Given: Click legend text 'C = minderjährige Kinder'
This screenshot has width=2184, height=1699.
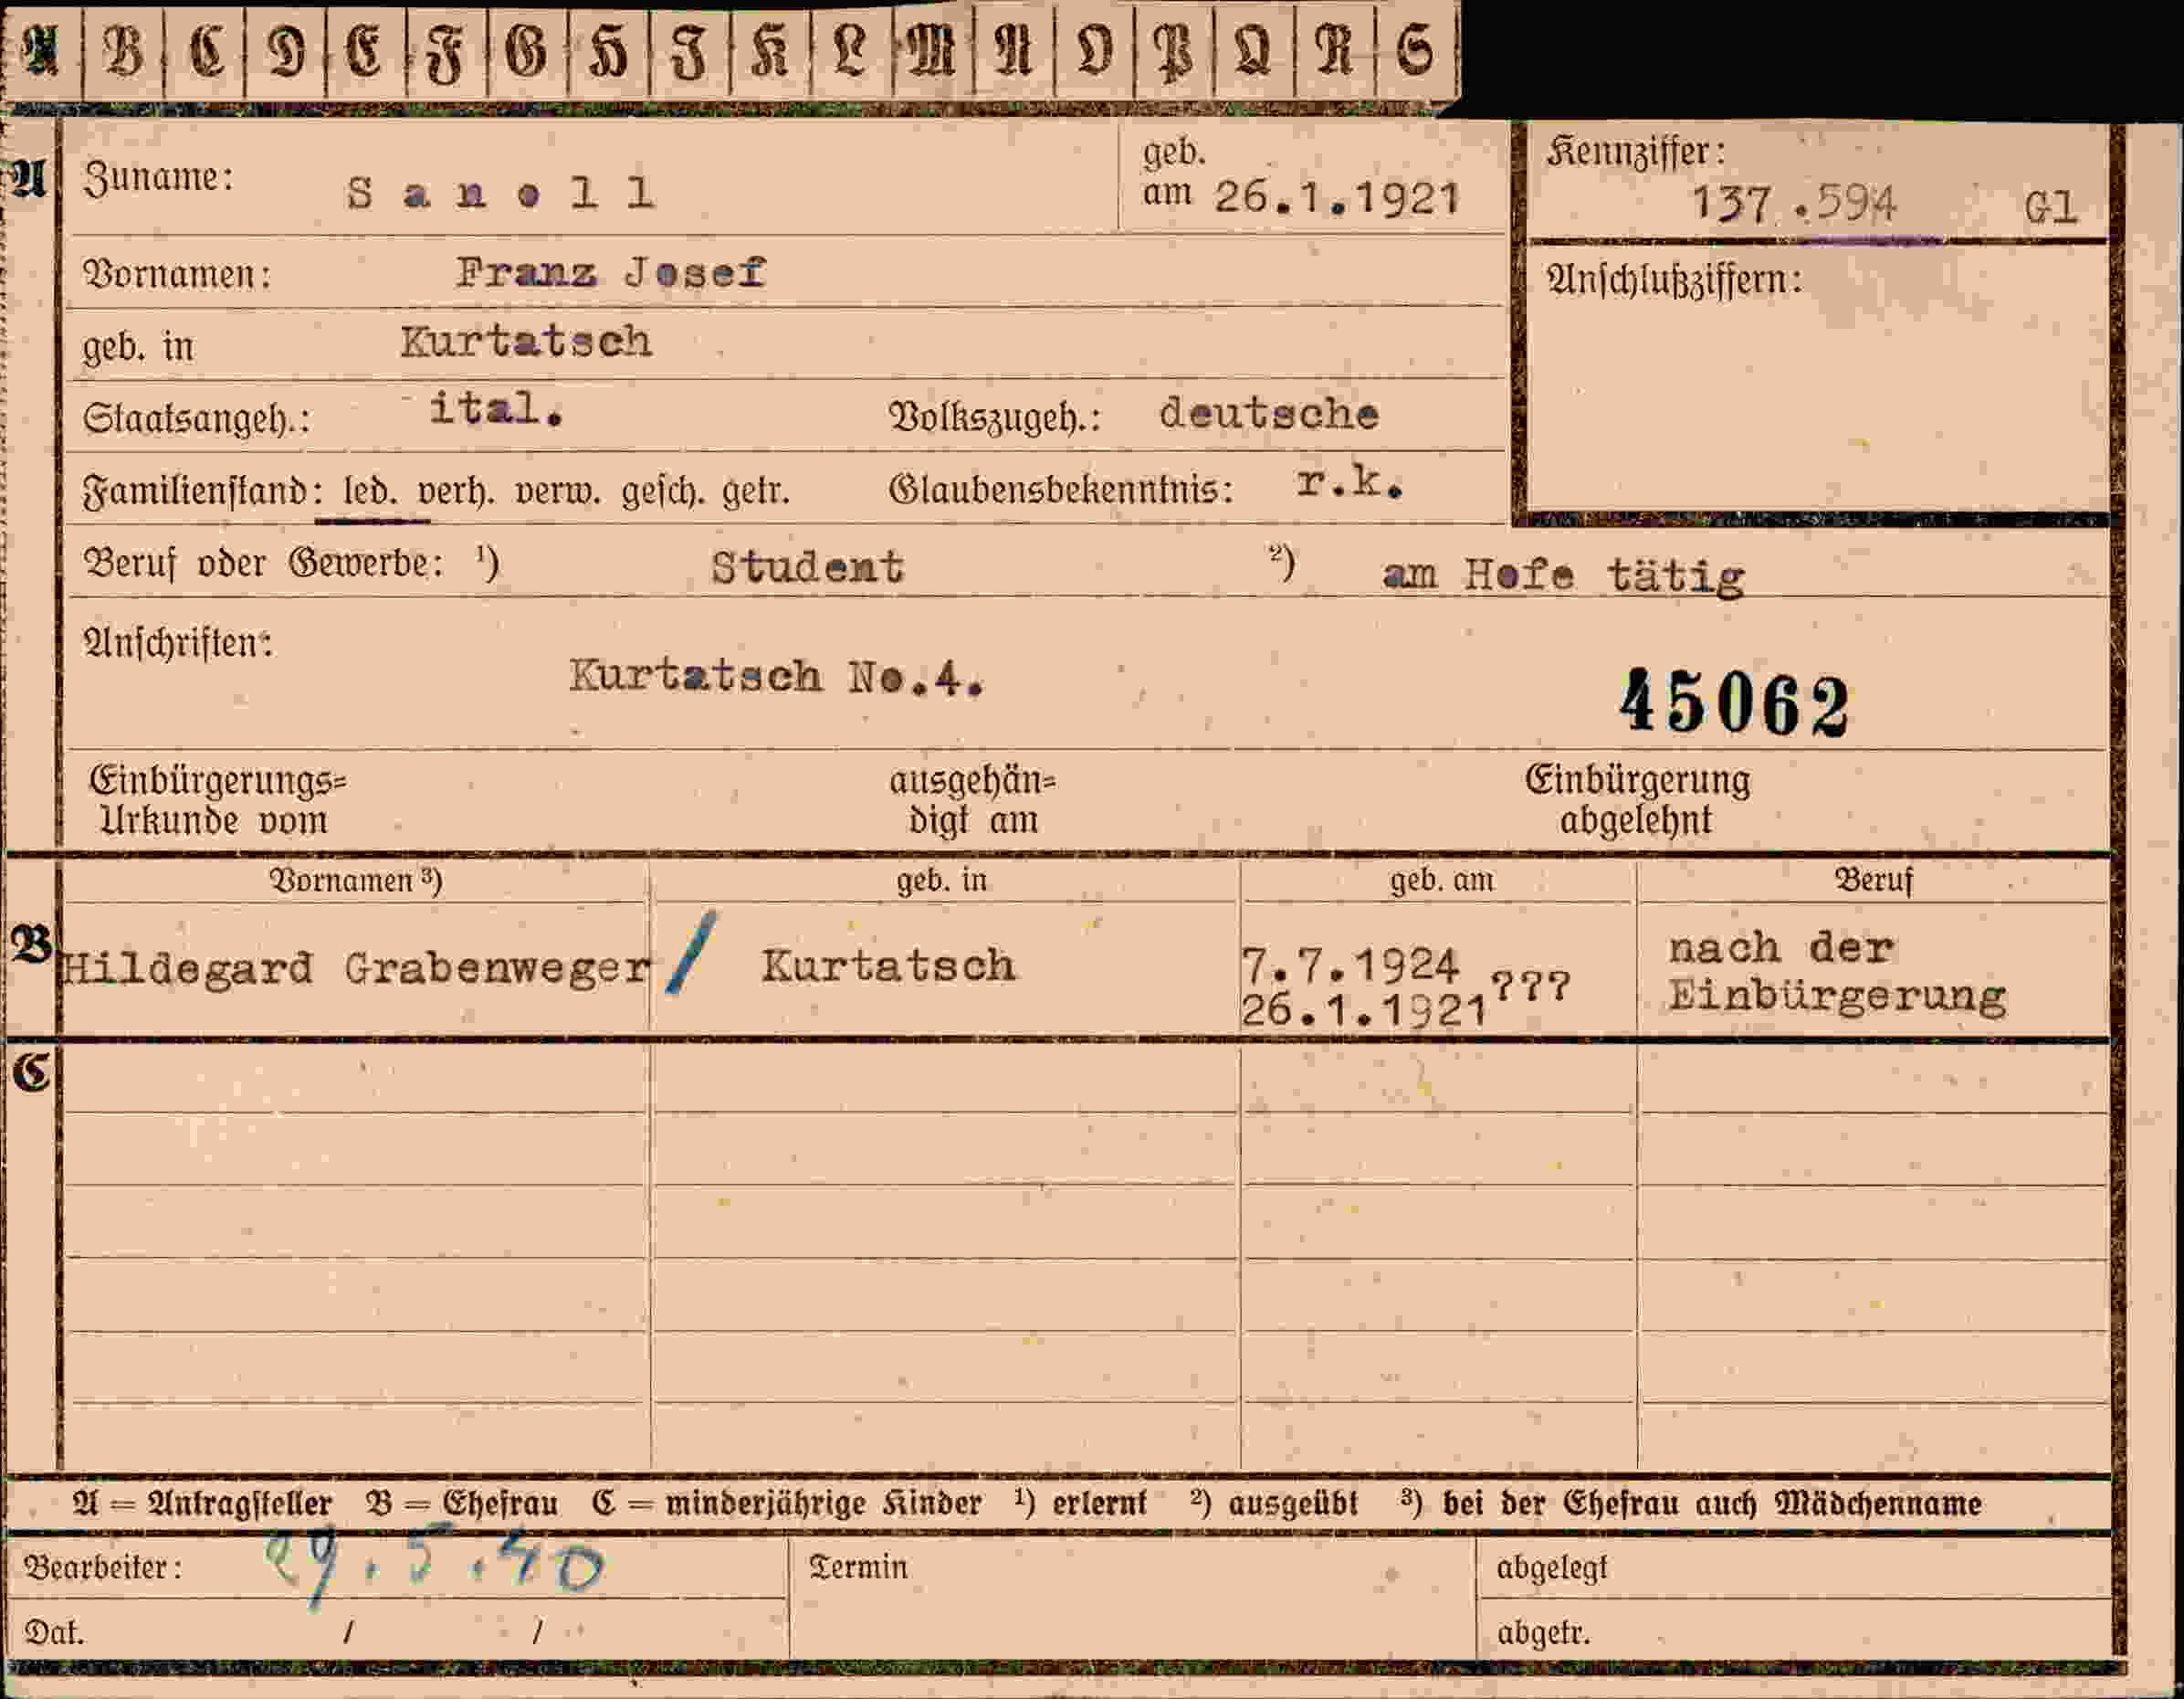Looking at the screenshot, I should (787, 1504).
